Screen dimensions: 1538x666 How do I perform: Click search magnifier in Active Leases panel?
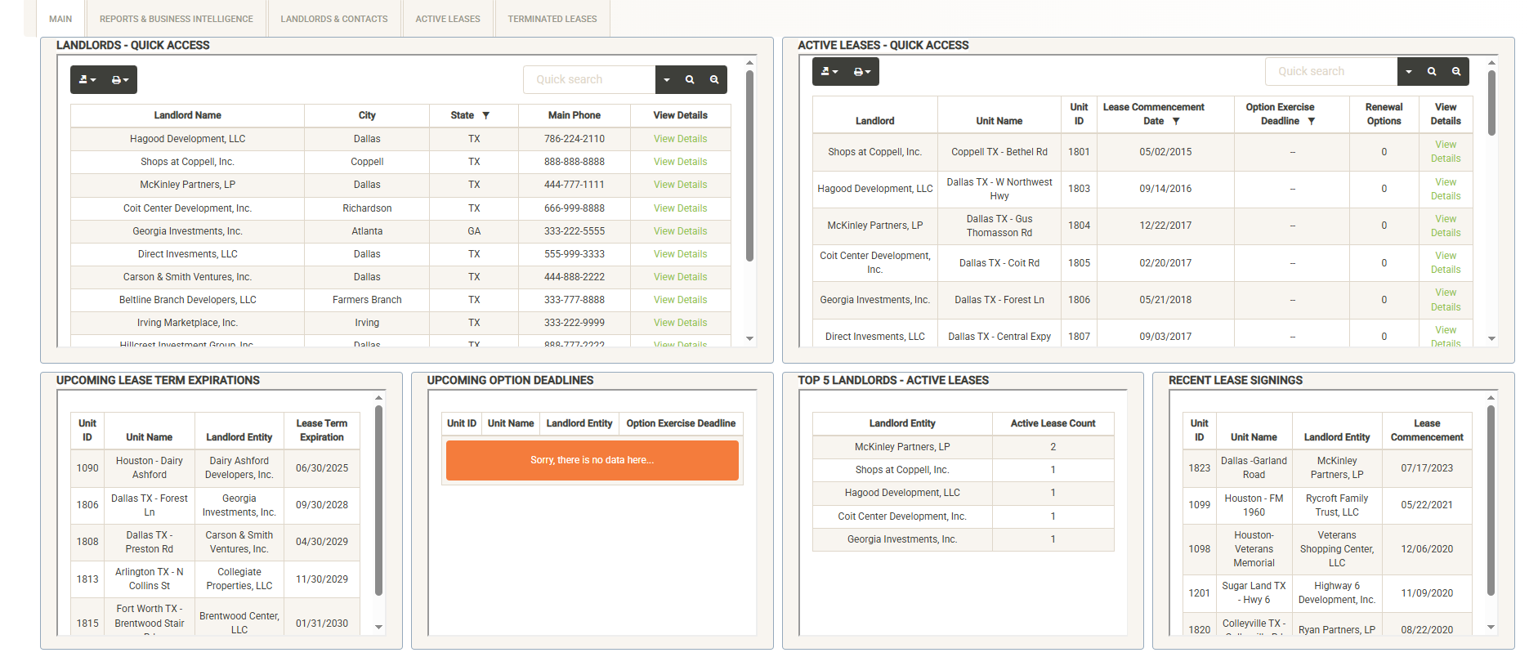point(1432,72)
